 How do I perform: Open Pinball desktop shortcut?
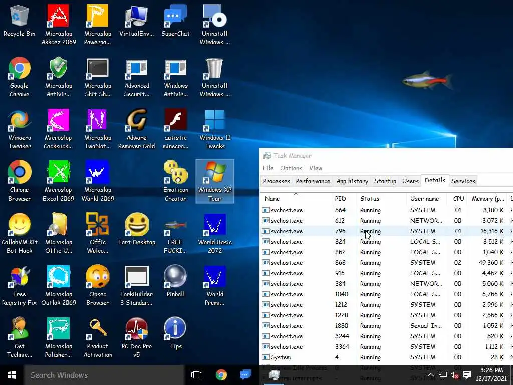coord(176,282)
